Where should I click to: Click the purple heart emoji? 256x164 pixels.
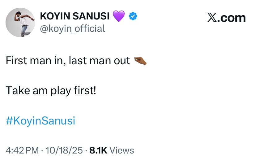(119, 16)
